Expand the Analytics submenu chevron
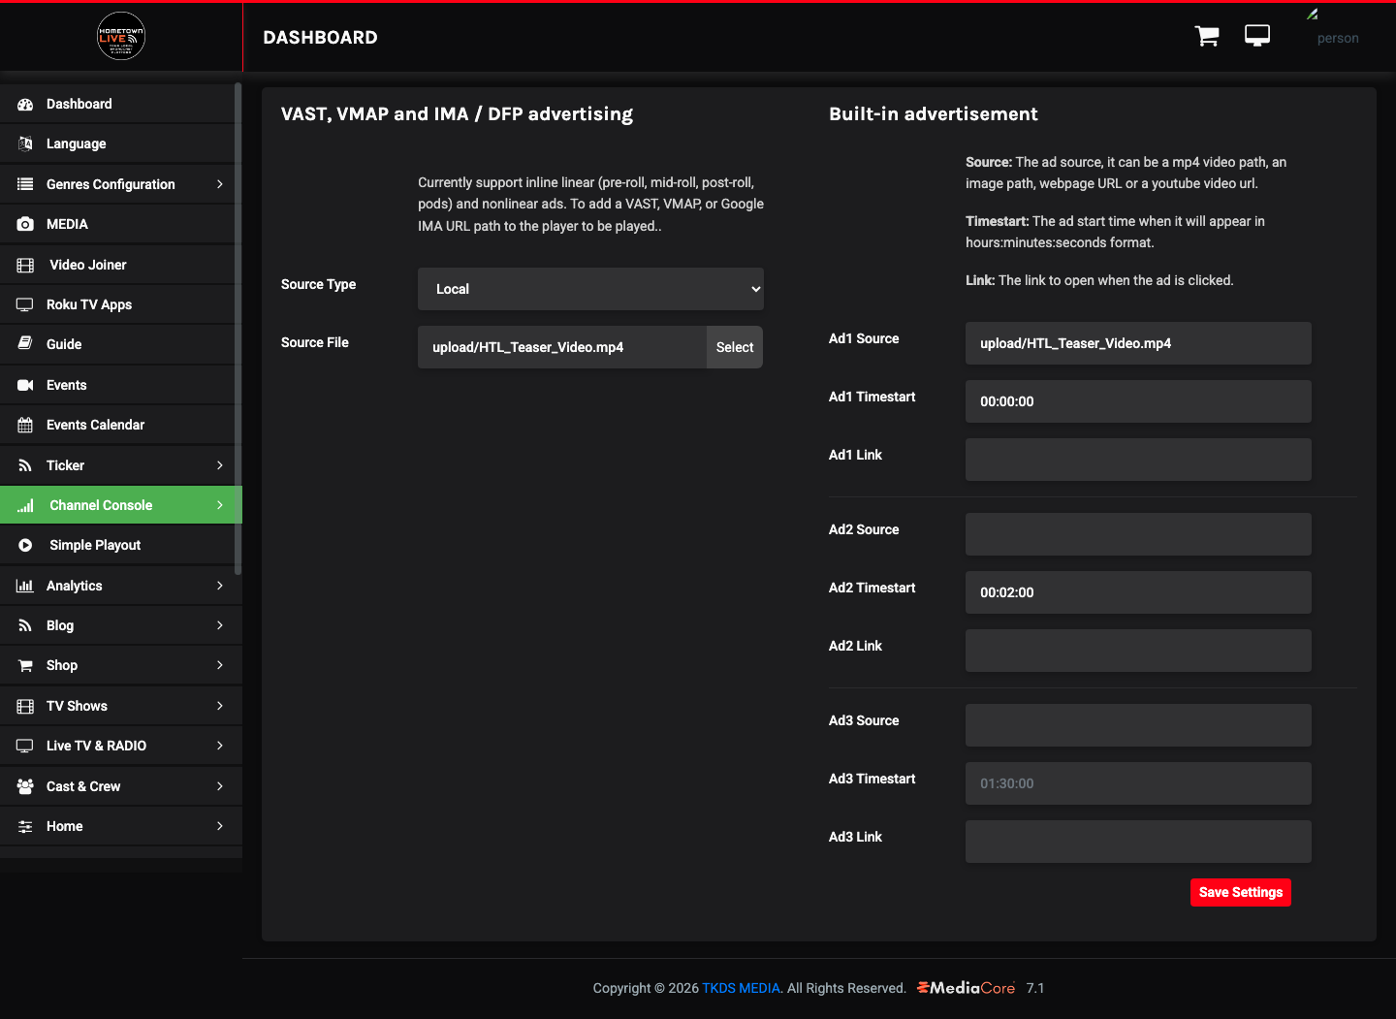This screenshot has width=1396, height=1019. 220,586
